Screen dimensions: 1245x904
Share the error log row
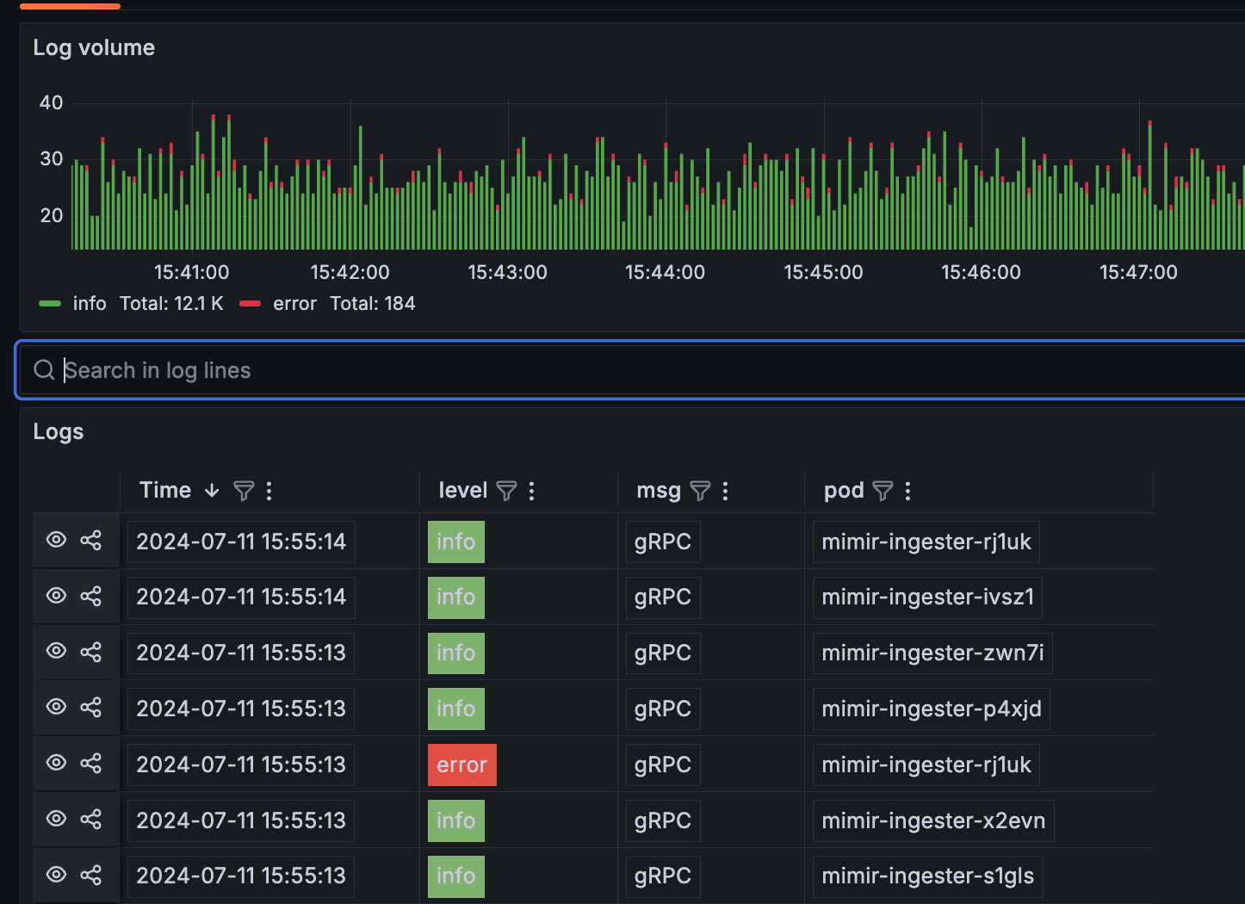(90, 764)
